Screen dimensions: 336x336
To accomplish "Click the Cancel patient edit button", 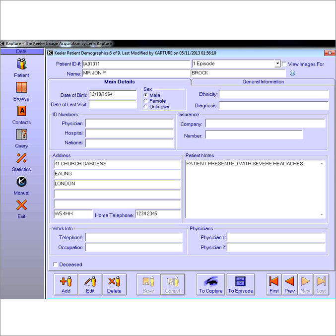I will tap(173, 284).
